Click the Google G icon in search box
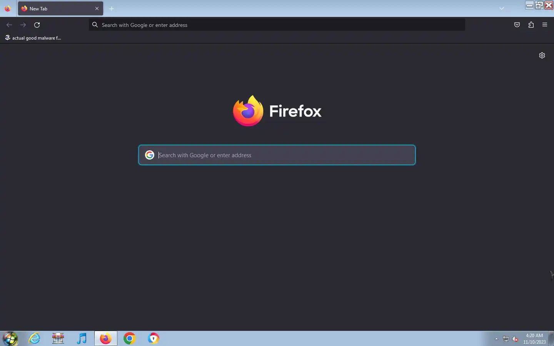The height and width of the screenshot is (346, 554). pos(150,155)
